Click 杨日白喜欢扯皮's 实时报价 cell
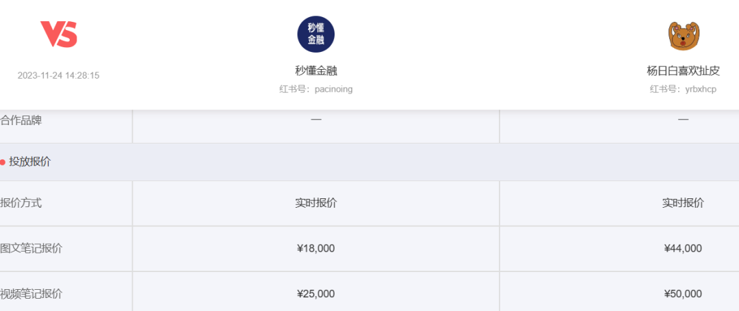Screen dimensions: 739x311 (683, 203)
